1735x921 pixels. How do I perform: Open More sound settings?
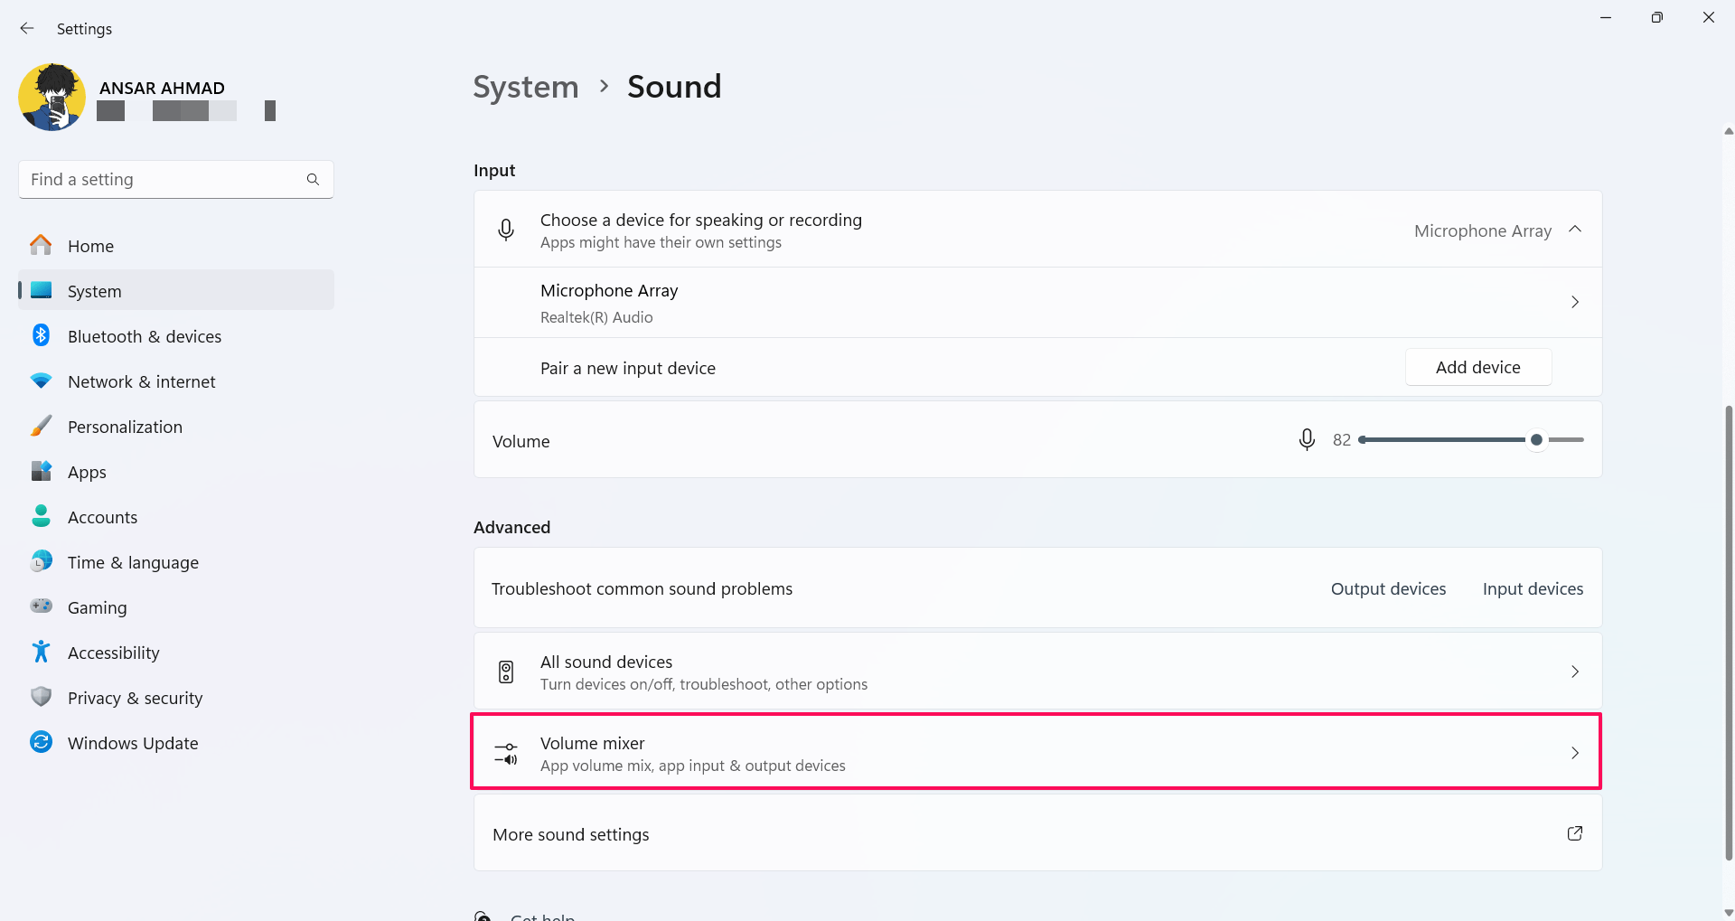1037,834
